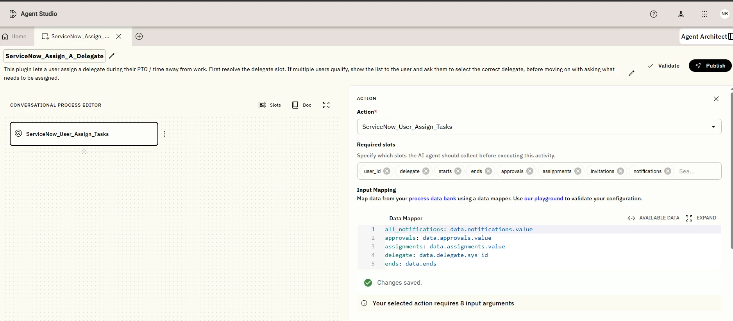Open the apps grid menu icon
The height and width of the screenshot is (321, 733).
pyautogui.click(x=704, y=14)
